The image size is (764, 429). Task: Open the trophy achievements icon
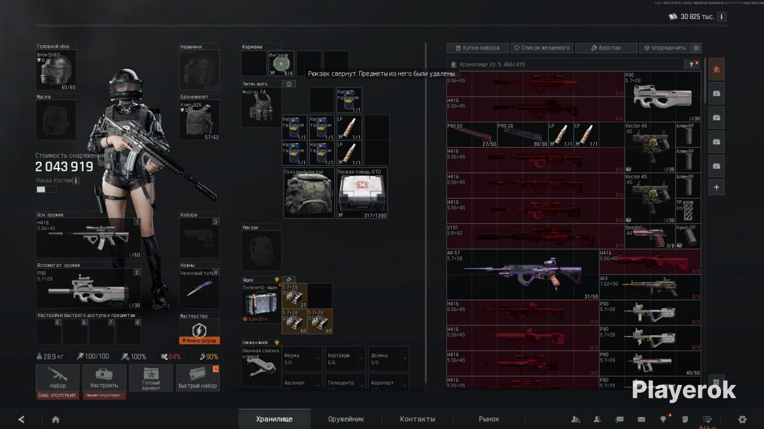pos(663,419)
